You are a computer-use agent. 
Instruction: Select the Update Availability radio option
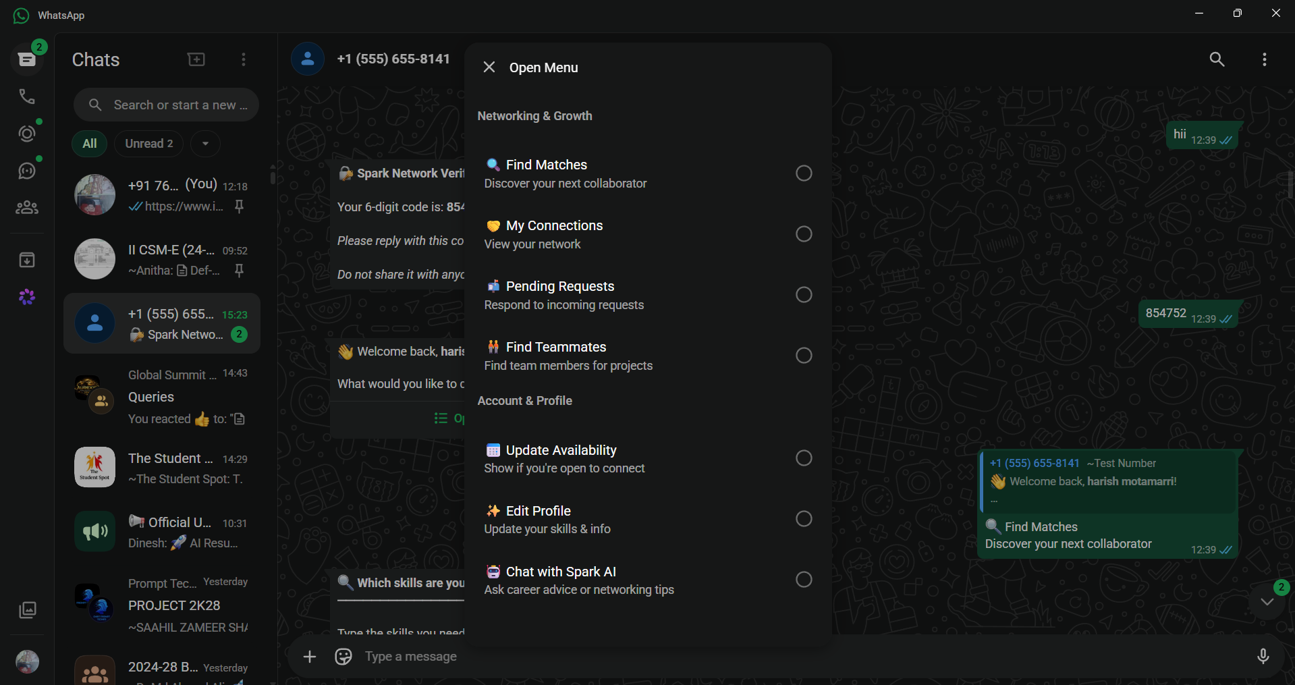coord(804,458)
